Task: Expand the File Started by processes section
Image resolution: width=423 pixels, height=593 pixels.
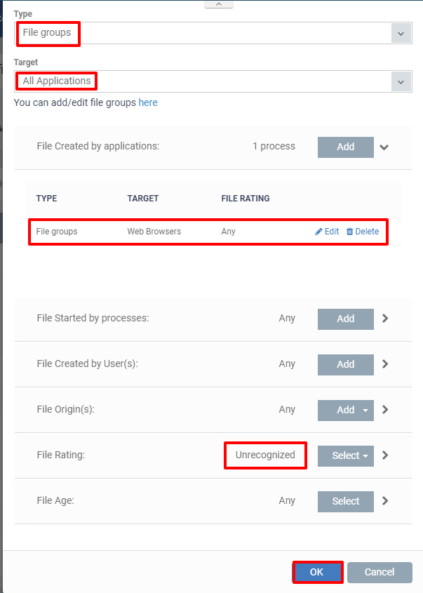Action: coord(385,319)
